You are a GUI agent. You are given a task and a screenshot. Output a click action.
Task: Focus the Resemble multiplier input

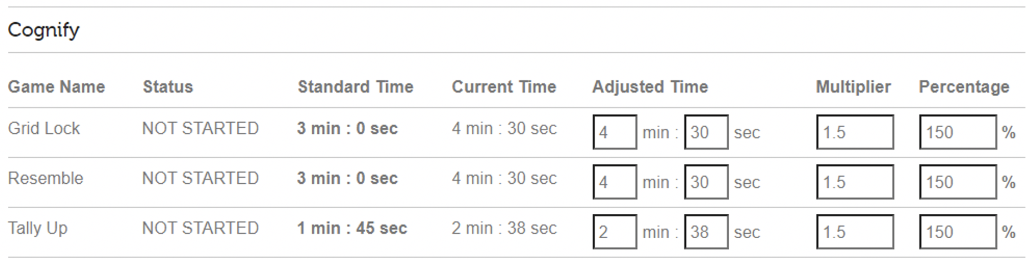tap(855, 182)
